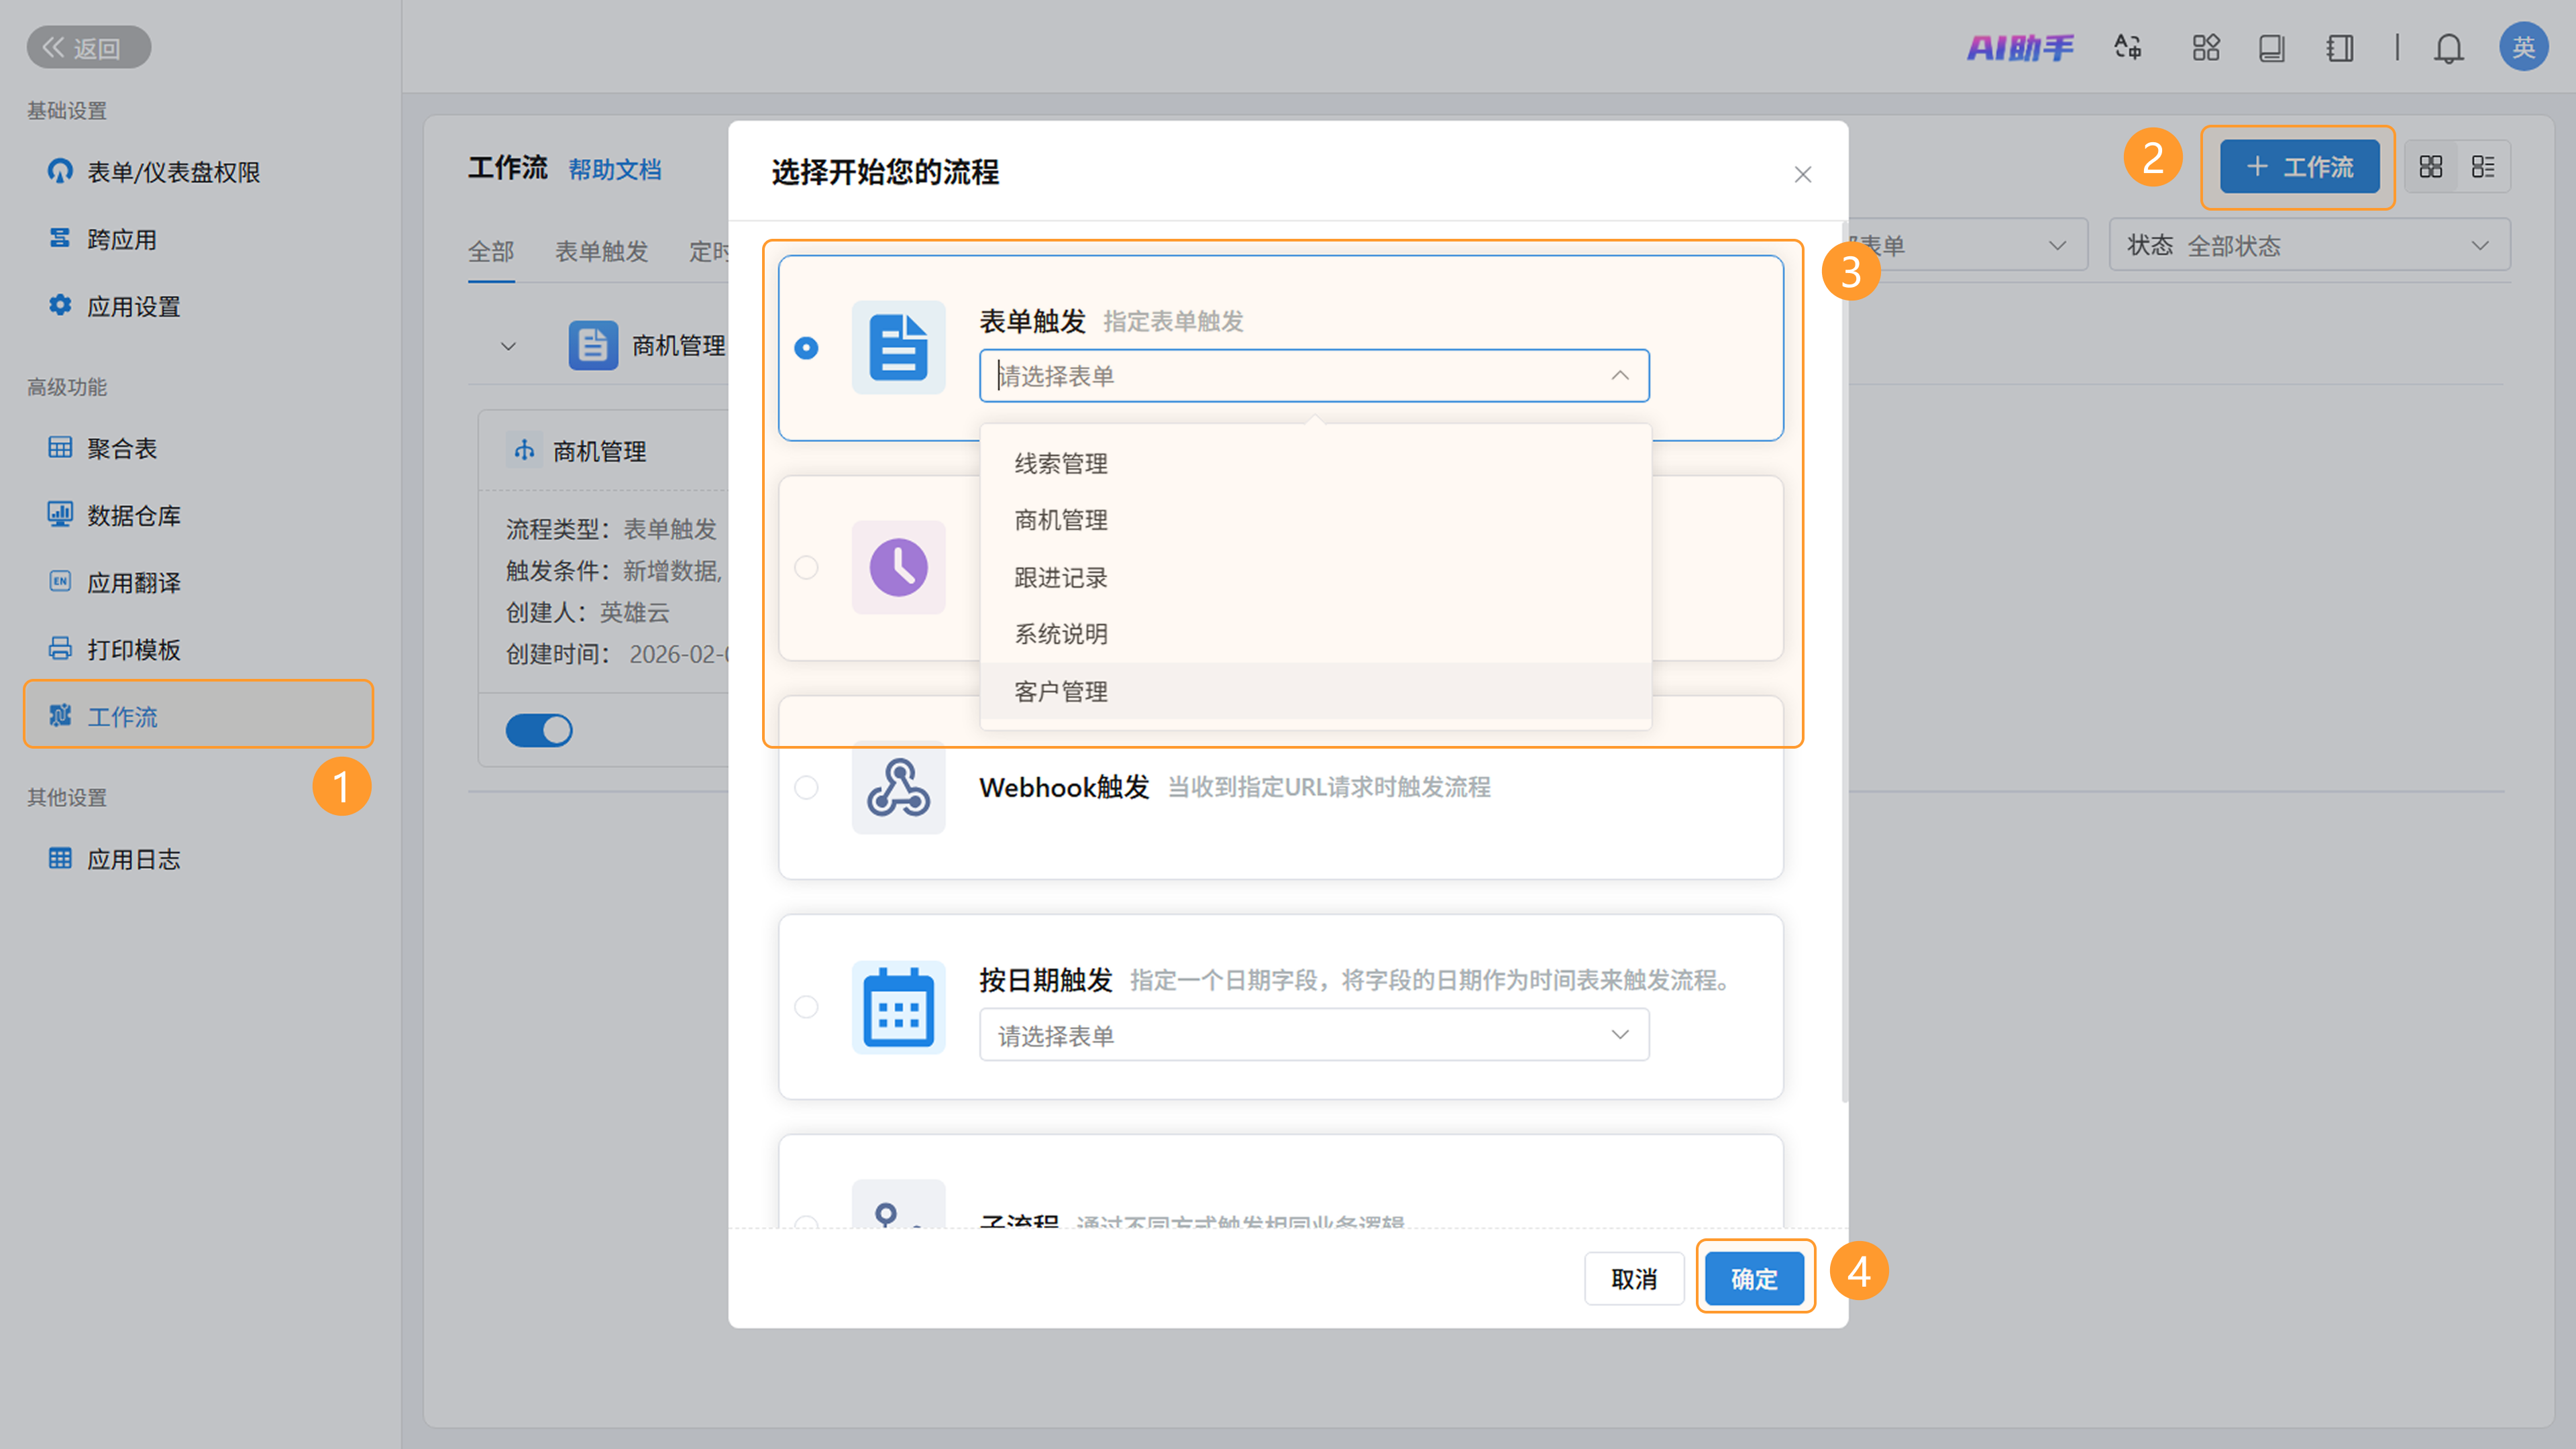Choose 客户管理 from the form list
Screen dimensions: 2576x1449
pos(1061,691)
